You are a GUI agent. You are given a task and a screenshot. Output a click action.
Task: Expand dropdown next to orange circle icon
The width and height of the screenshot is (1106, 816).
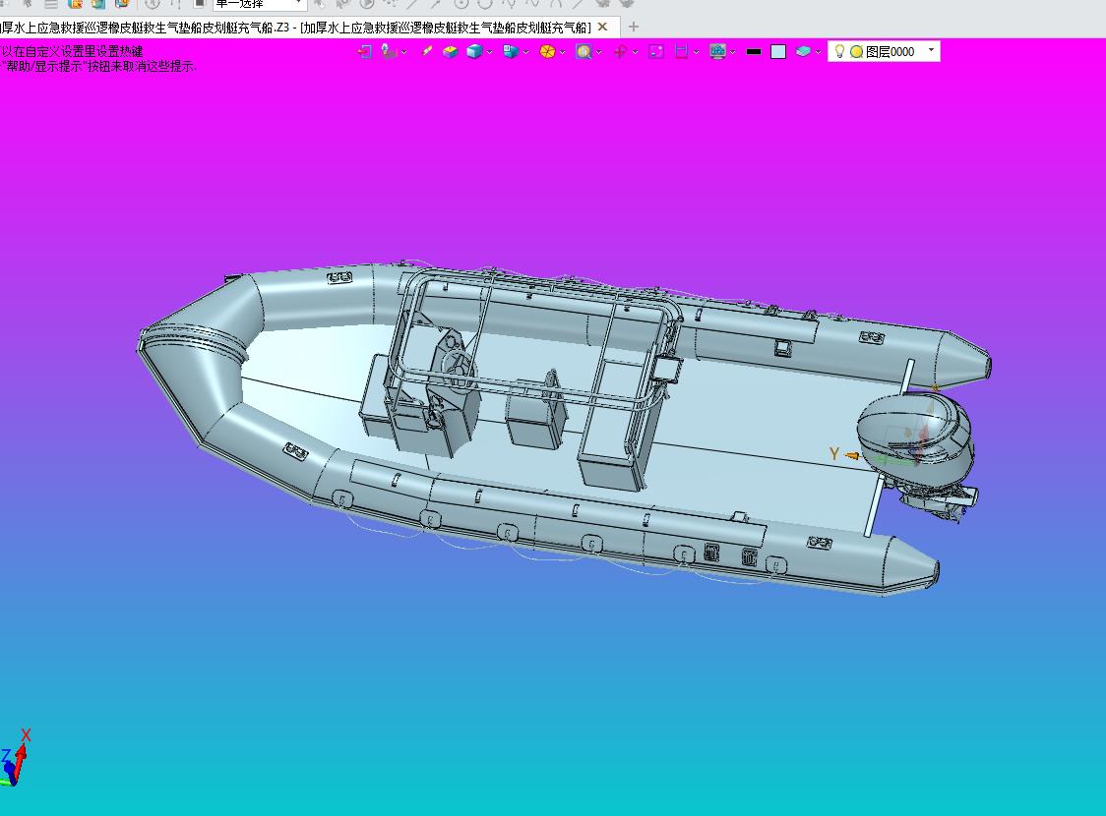(562, 52)
